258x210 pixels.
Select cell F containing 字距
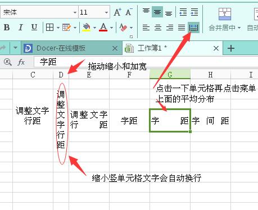click(129, 121)
